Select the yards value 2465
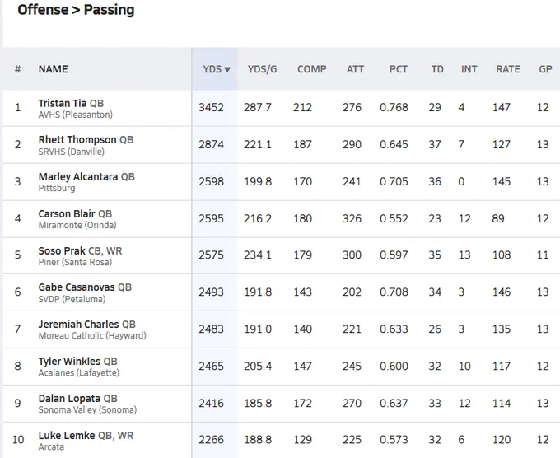This screenshot has width=560, height=458. (x=211, y=367)
